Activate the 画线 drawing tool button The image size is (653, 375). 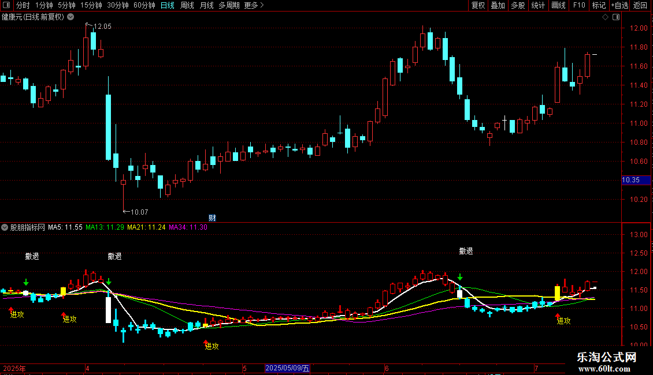[558, 5]
